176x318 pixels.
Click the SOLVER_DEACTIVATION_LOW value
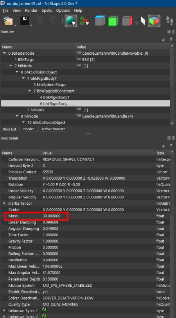(68, 298)
